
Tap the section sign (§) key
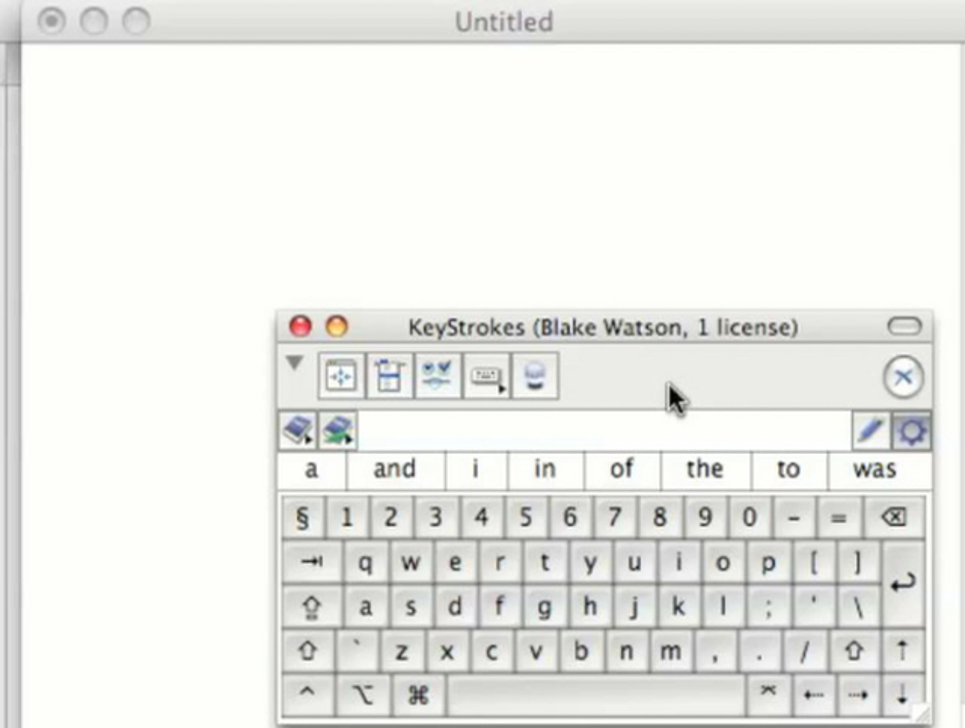[x=303, y=517]
